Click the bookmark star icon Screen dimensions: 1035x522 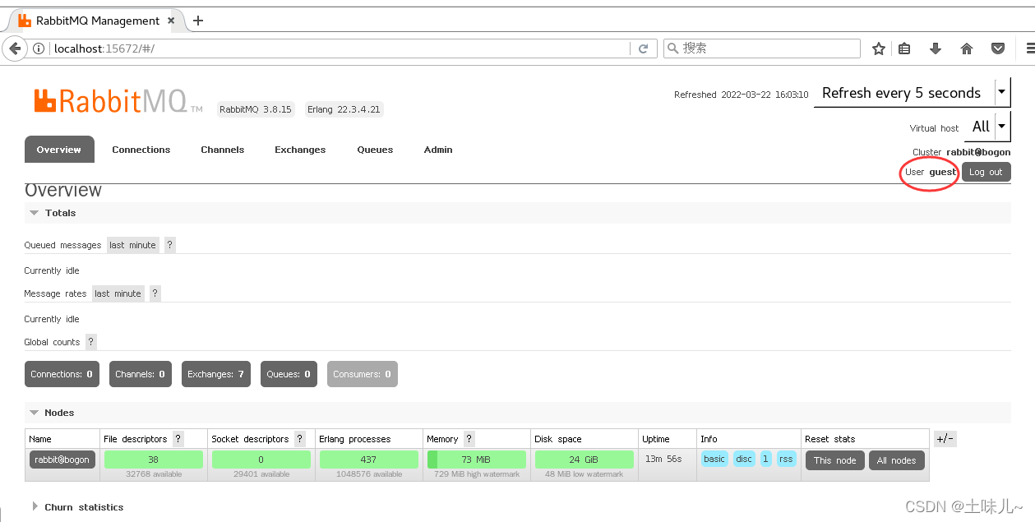tap(879, 49)
